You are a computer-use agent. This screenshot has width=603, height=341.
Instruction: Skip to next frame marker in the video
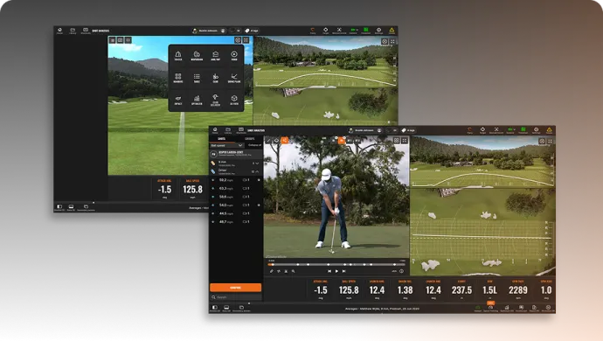click(343, 271)
